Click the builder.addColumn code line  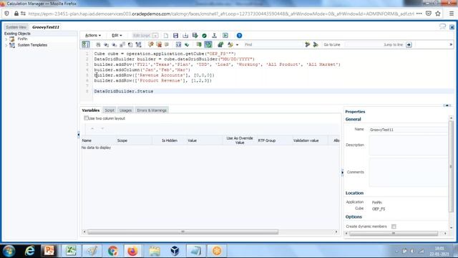(142, 70)
